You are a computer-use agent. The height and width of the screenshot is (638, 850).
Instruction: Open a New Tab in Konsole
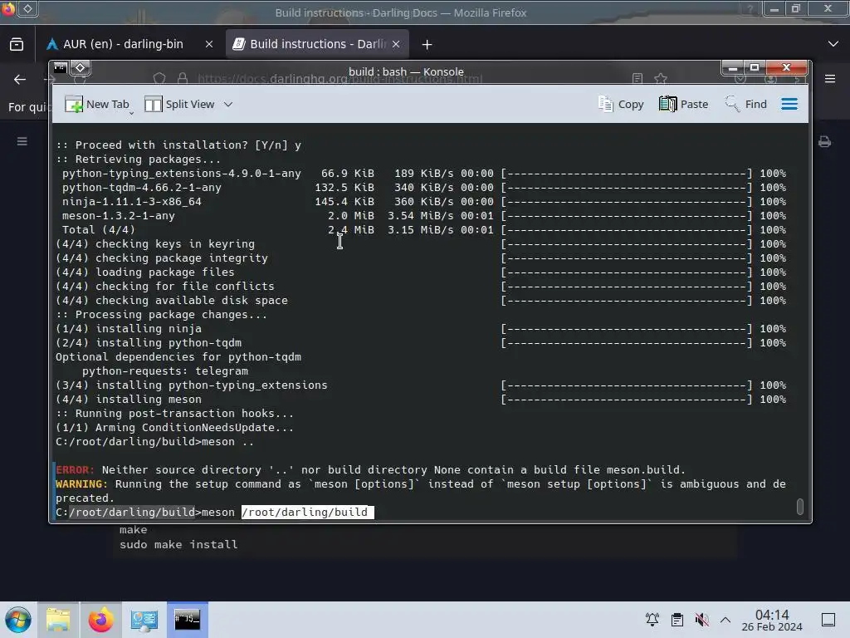96,104
